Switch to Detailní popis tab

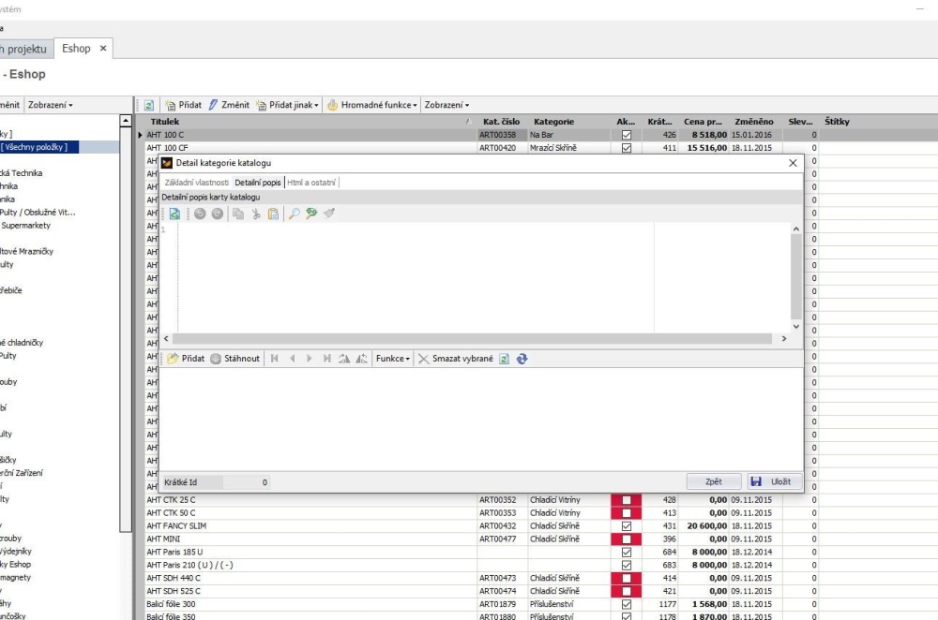[258, 183]
